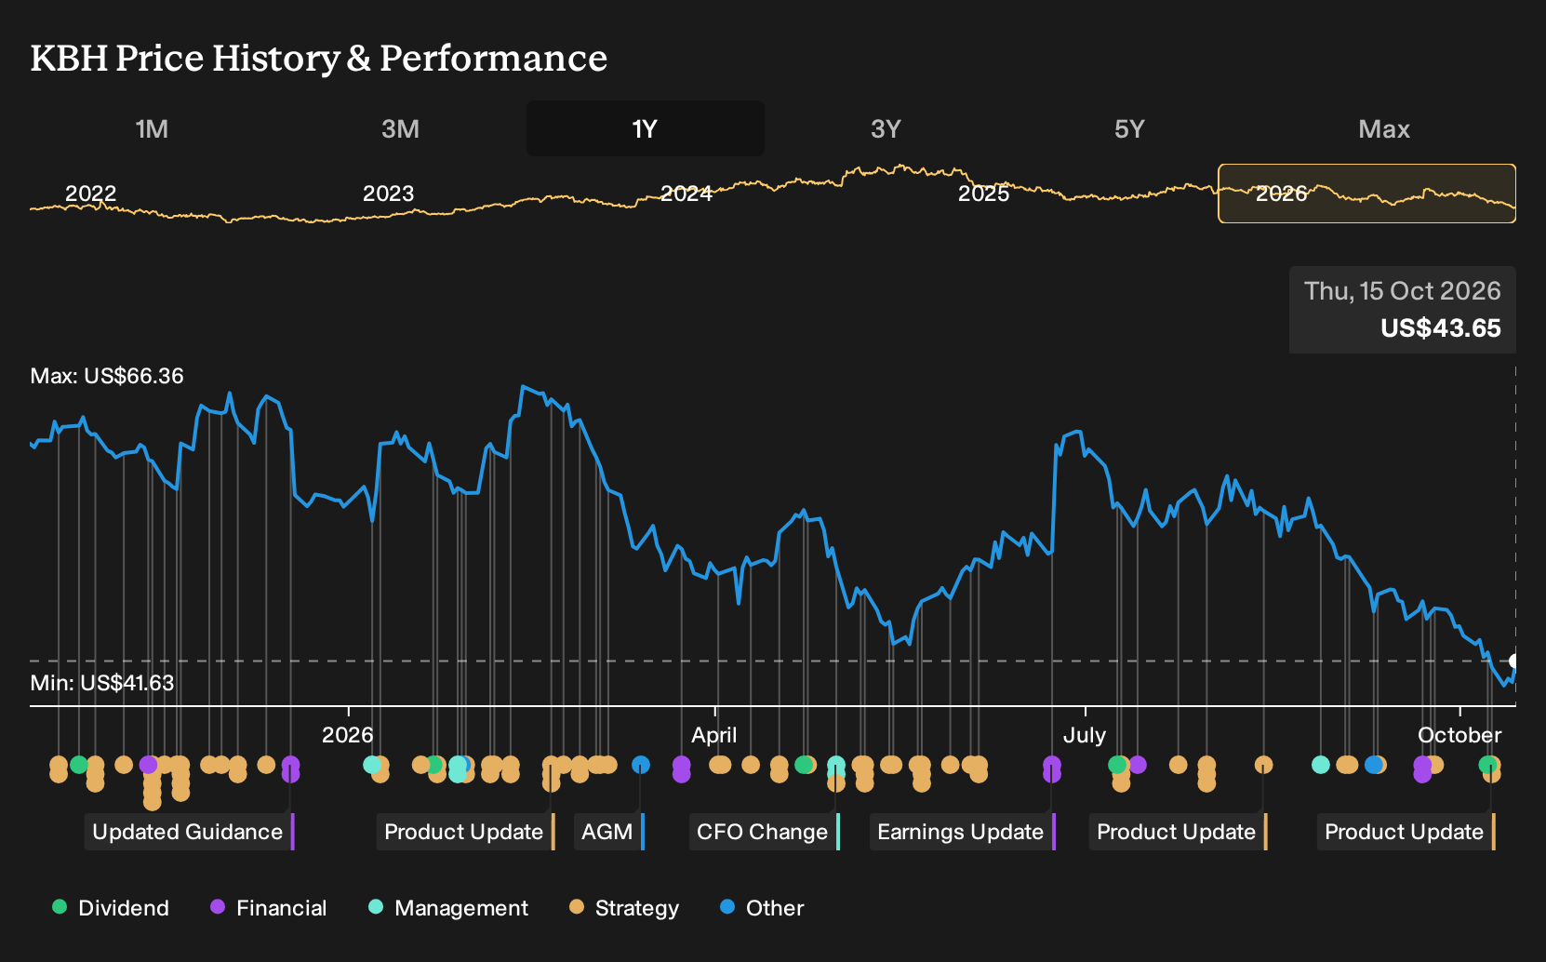Click the 2023 label on overview timeline
The width and height of the screenshot is (1546, 962).
click(x=388, y=194)
